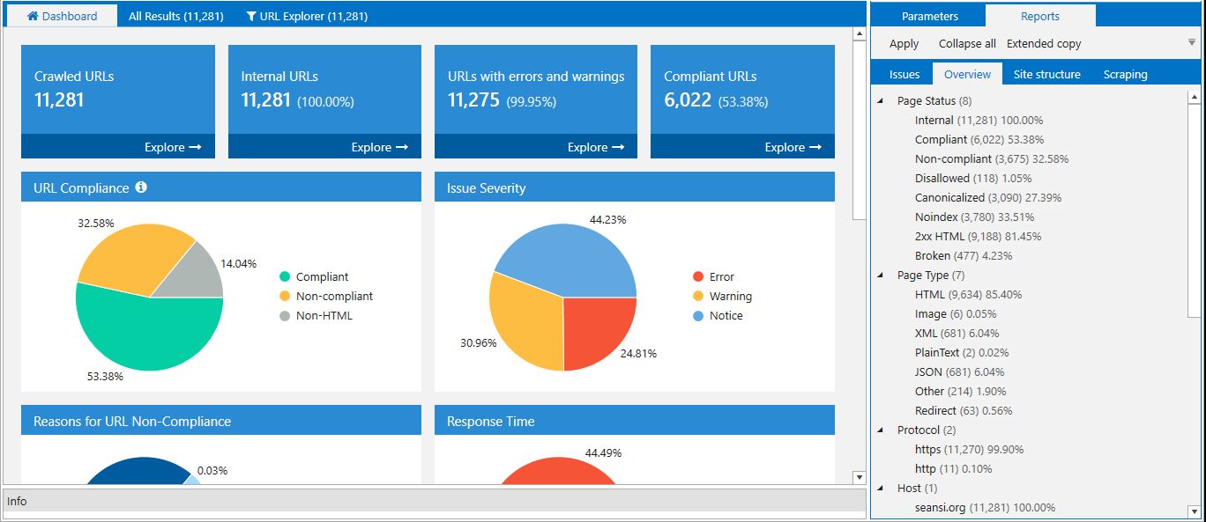
Task: Collapse the Page Type tree group
Action: 881,276
